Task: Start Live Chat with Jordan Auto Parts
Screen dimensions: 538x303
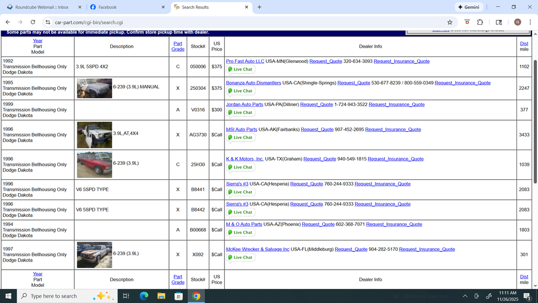Action: [x=240, y=112]
